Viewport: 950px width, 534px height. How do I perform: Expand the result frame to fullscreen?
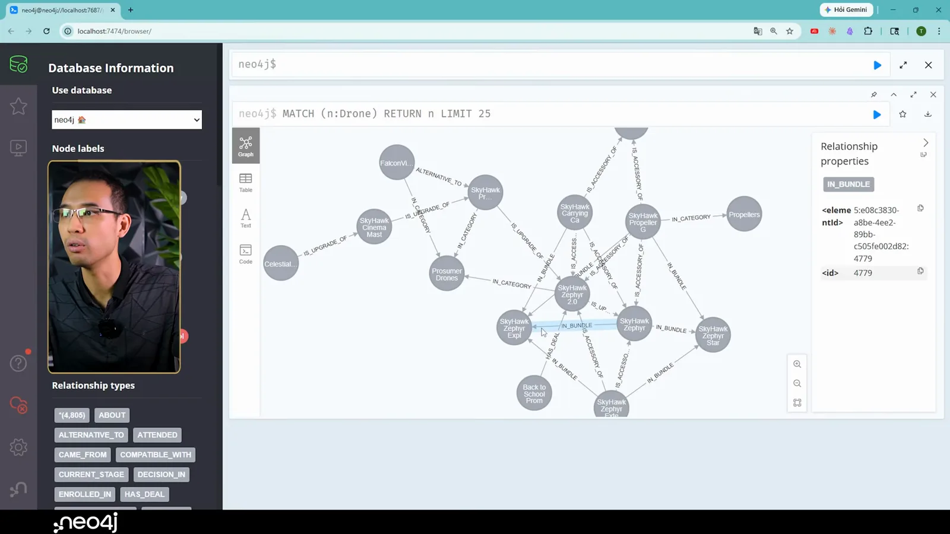click(x=913, y=95)
